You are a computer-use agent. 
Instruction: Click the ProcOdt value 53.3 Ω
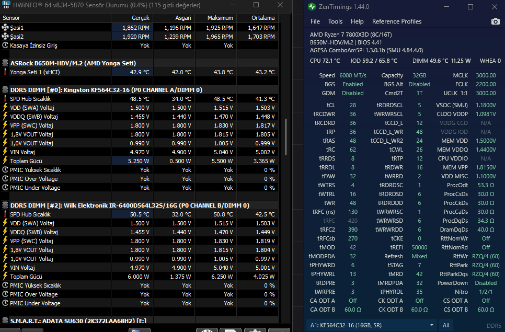(486, 185)
